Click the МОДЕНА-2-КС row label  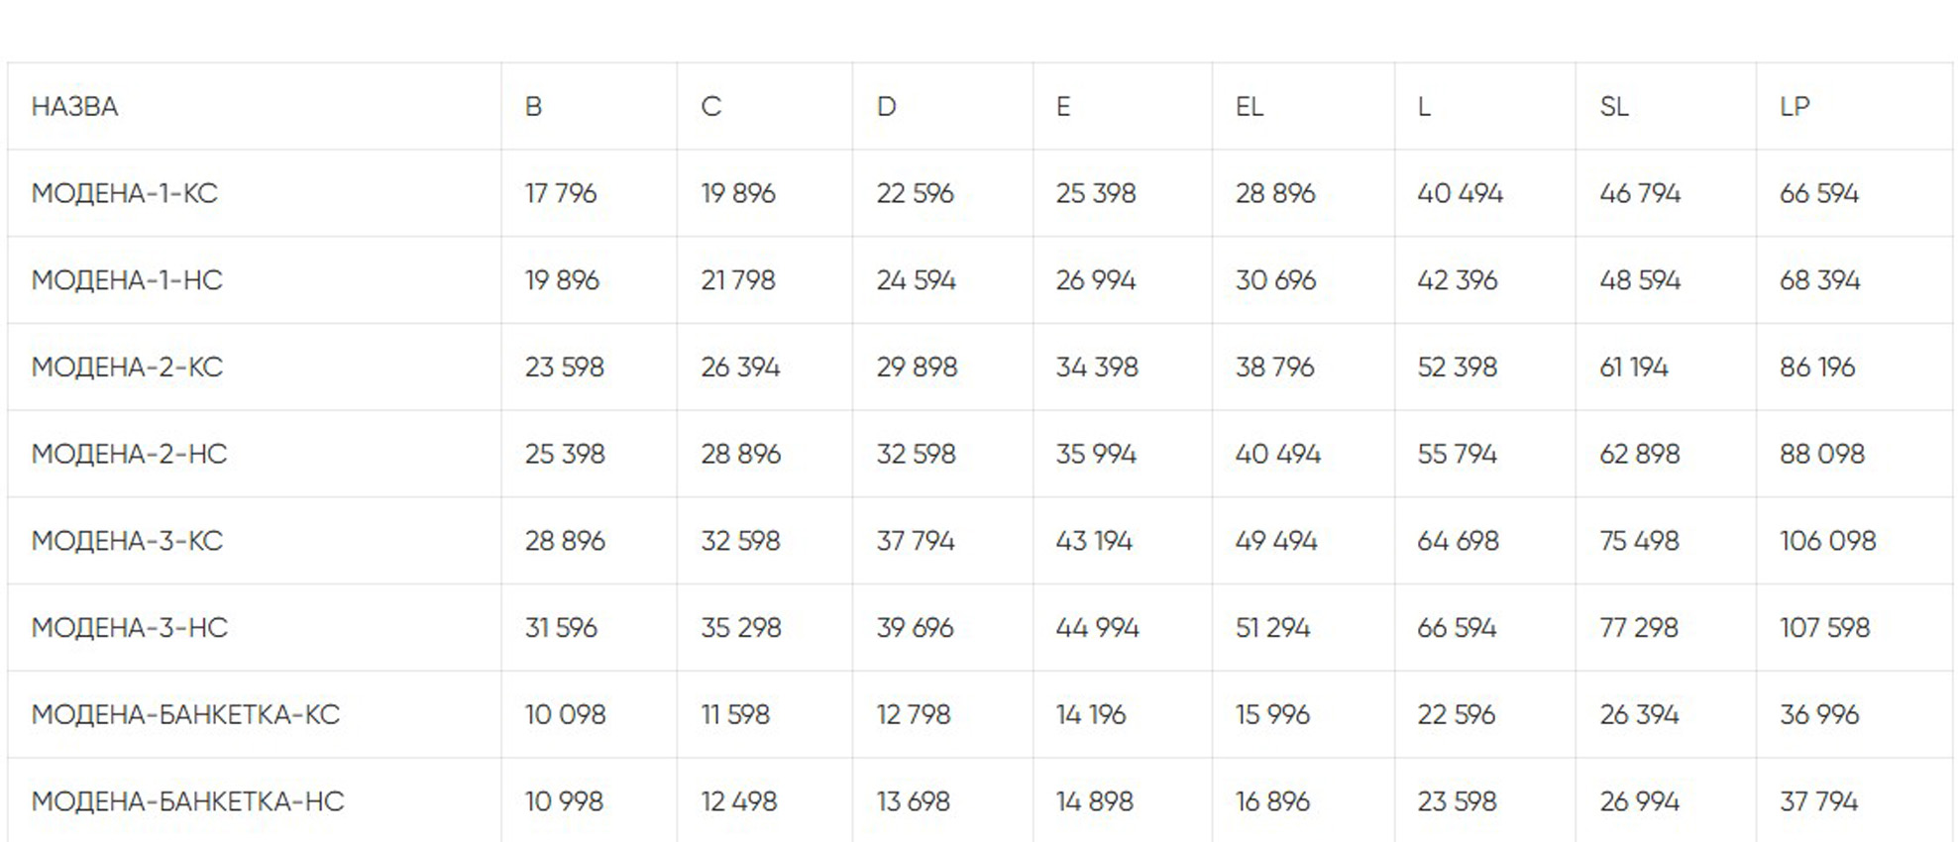click(127, 368)
